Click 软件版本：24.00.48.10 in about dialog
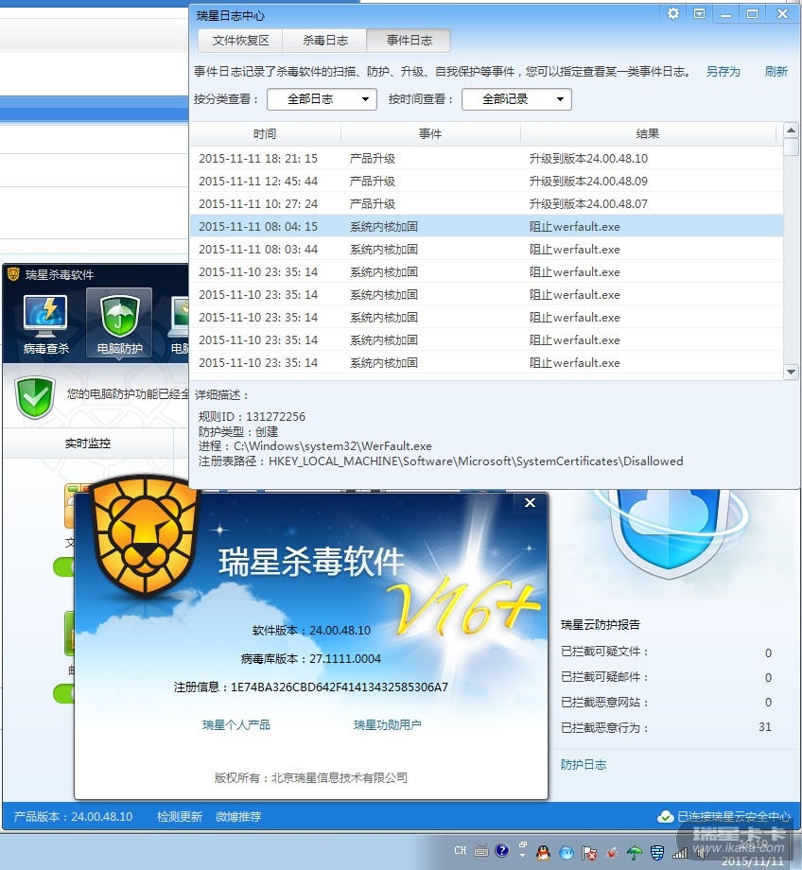Image resolution: width=802 pixels, height=870 pixels. click(311, 631)
